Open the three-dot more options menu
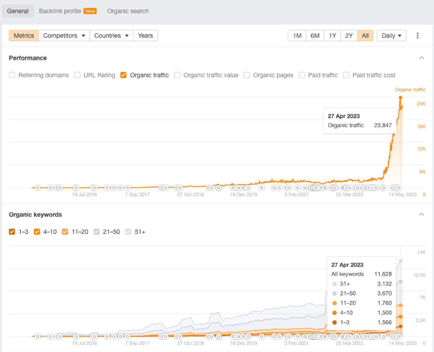 (417, 35)
